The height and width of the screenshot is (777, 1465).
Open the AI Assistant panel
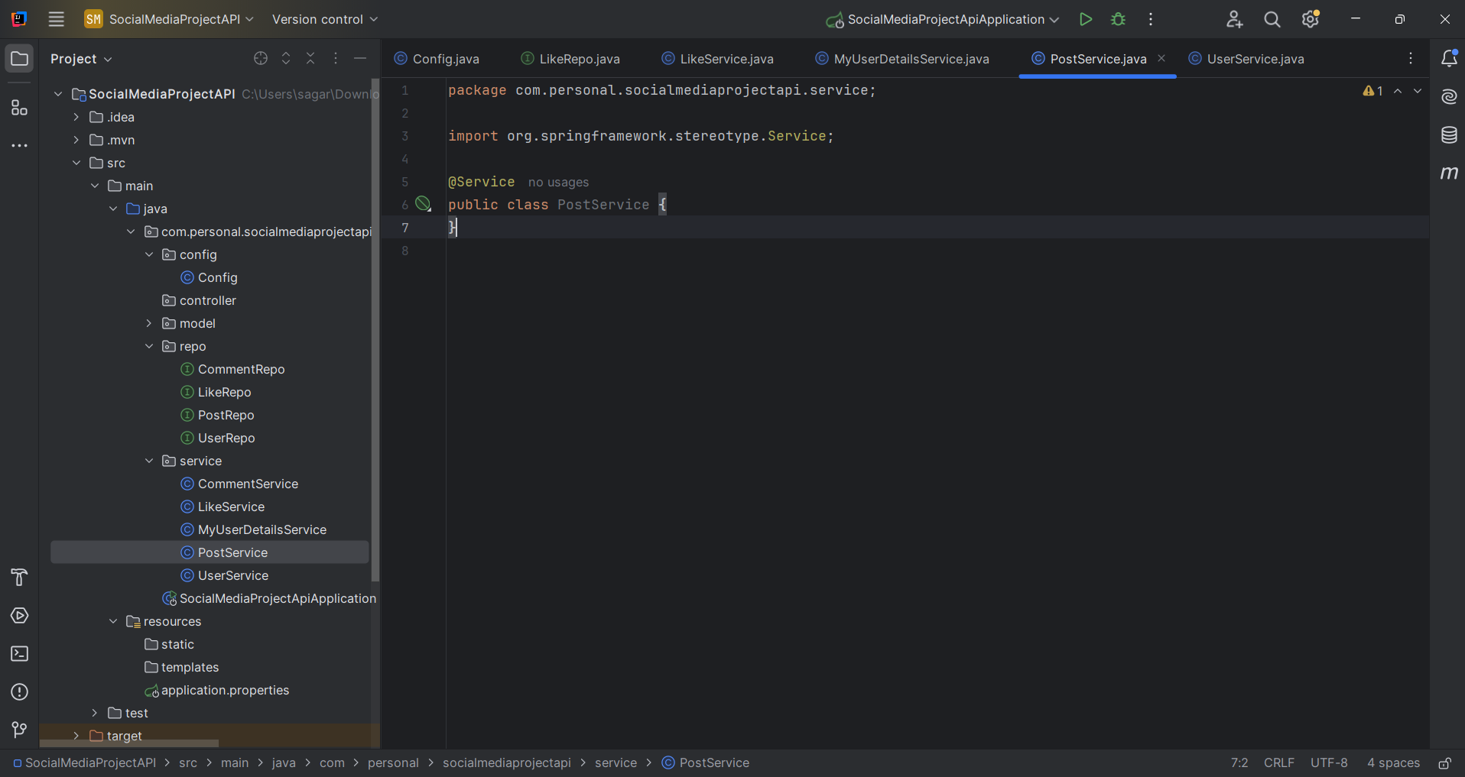click(1449, 96)
